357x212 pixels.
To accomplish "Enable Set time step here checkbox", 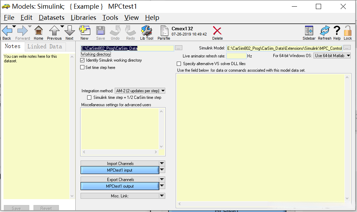I will 82,67.
